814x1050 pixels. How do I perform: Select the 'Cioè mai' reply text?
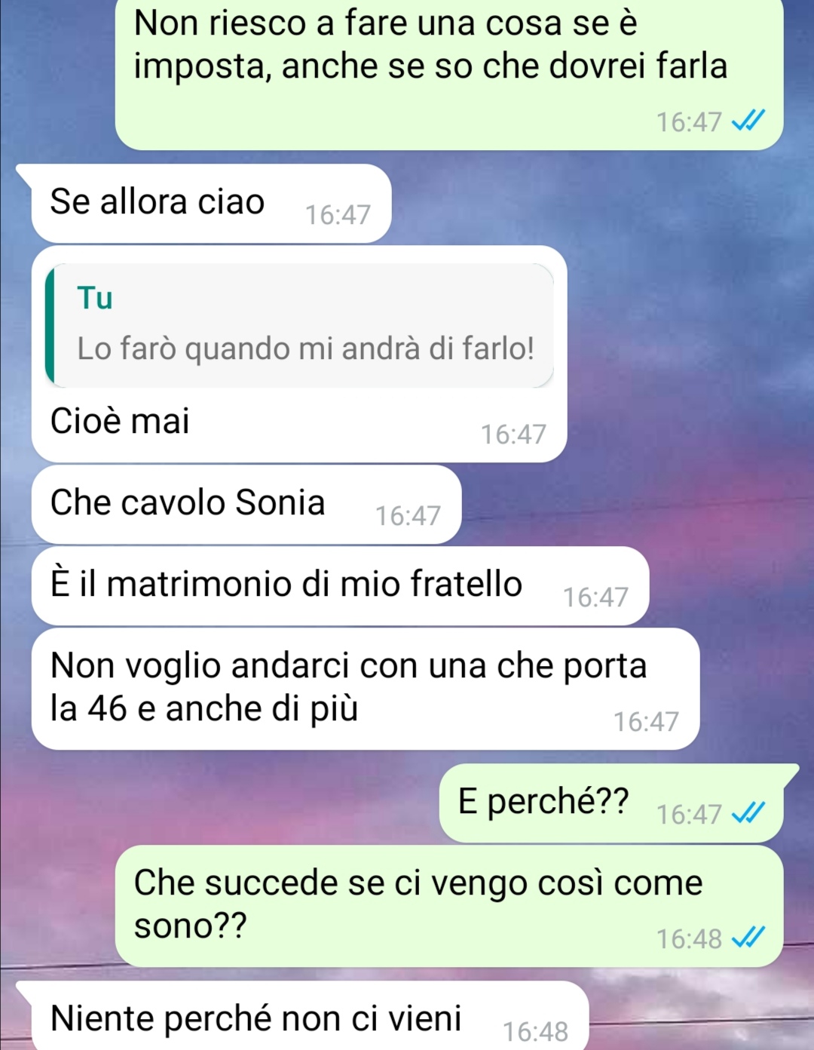[x=120, y=420]
